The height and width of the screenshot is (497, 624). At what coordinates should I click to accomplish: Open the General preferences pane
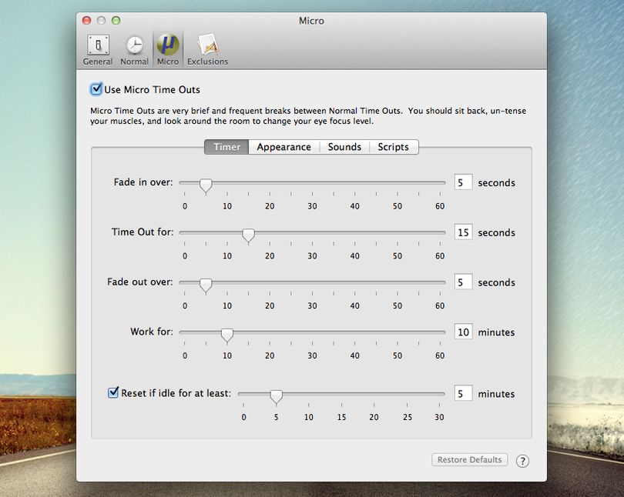point(98,50)
